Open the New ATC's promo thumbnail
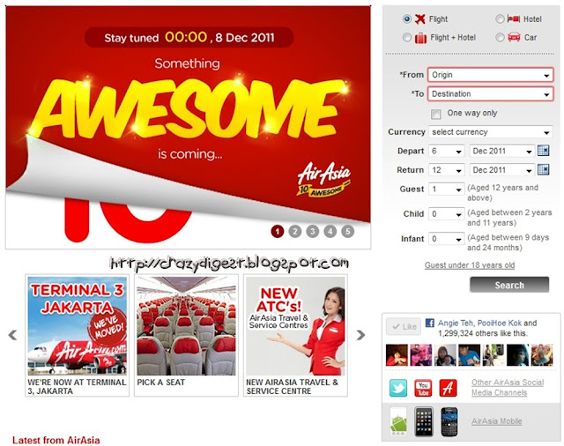The image size is (564, 446). pos(296,326)
